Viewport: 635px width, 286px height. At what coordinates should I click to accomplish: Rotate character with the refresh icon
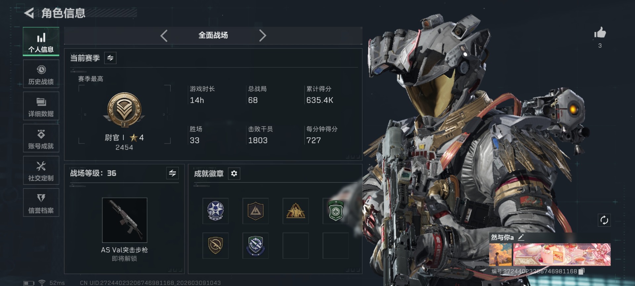pyautogui.click(x=604, y=220)
